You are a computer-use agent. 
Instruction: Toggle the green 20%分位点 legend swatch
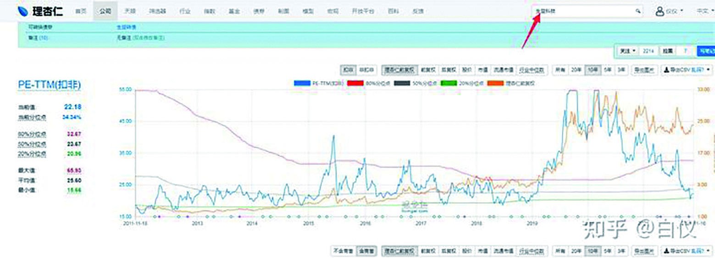click(x=449, y=83)
